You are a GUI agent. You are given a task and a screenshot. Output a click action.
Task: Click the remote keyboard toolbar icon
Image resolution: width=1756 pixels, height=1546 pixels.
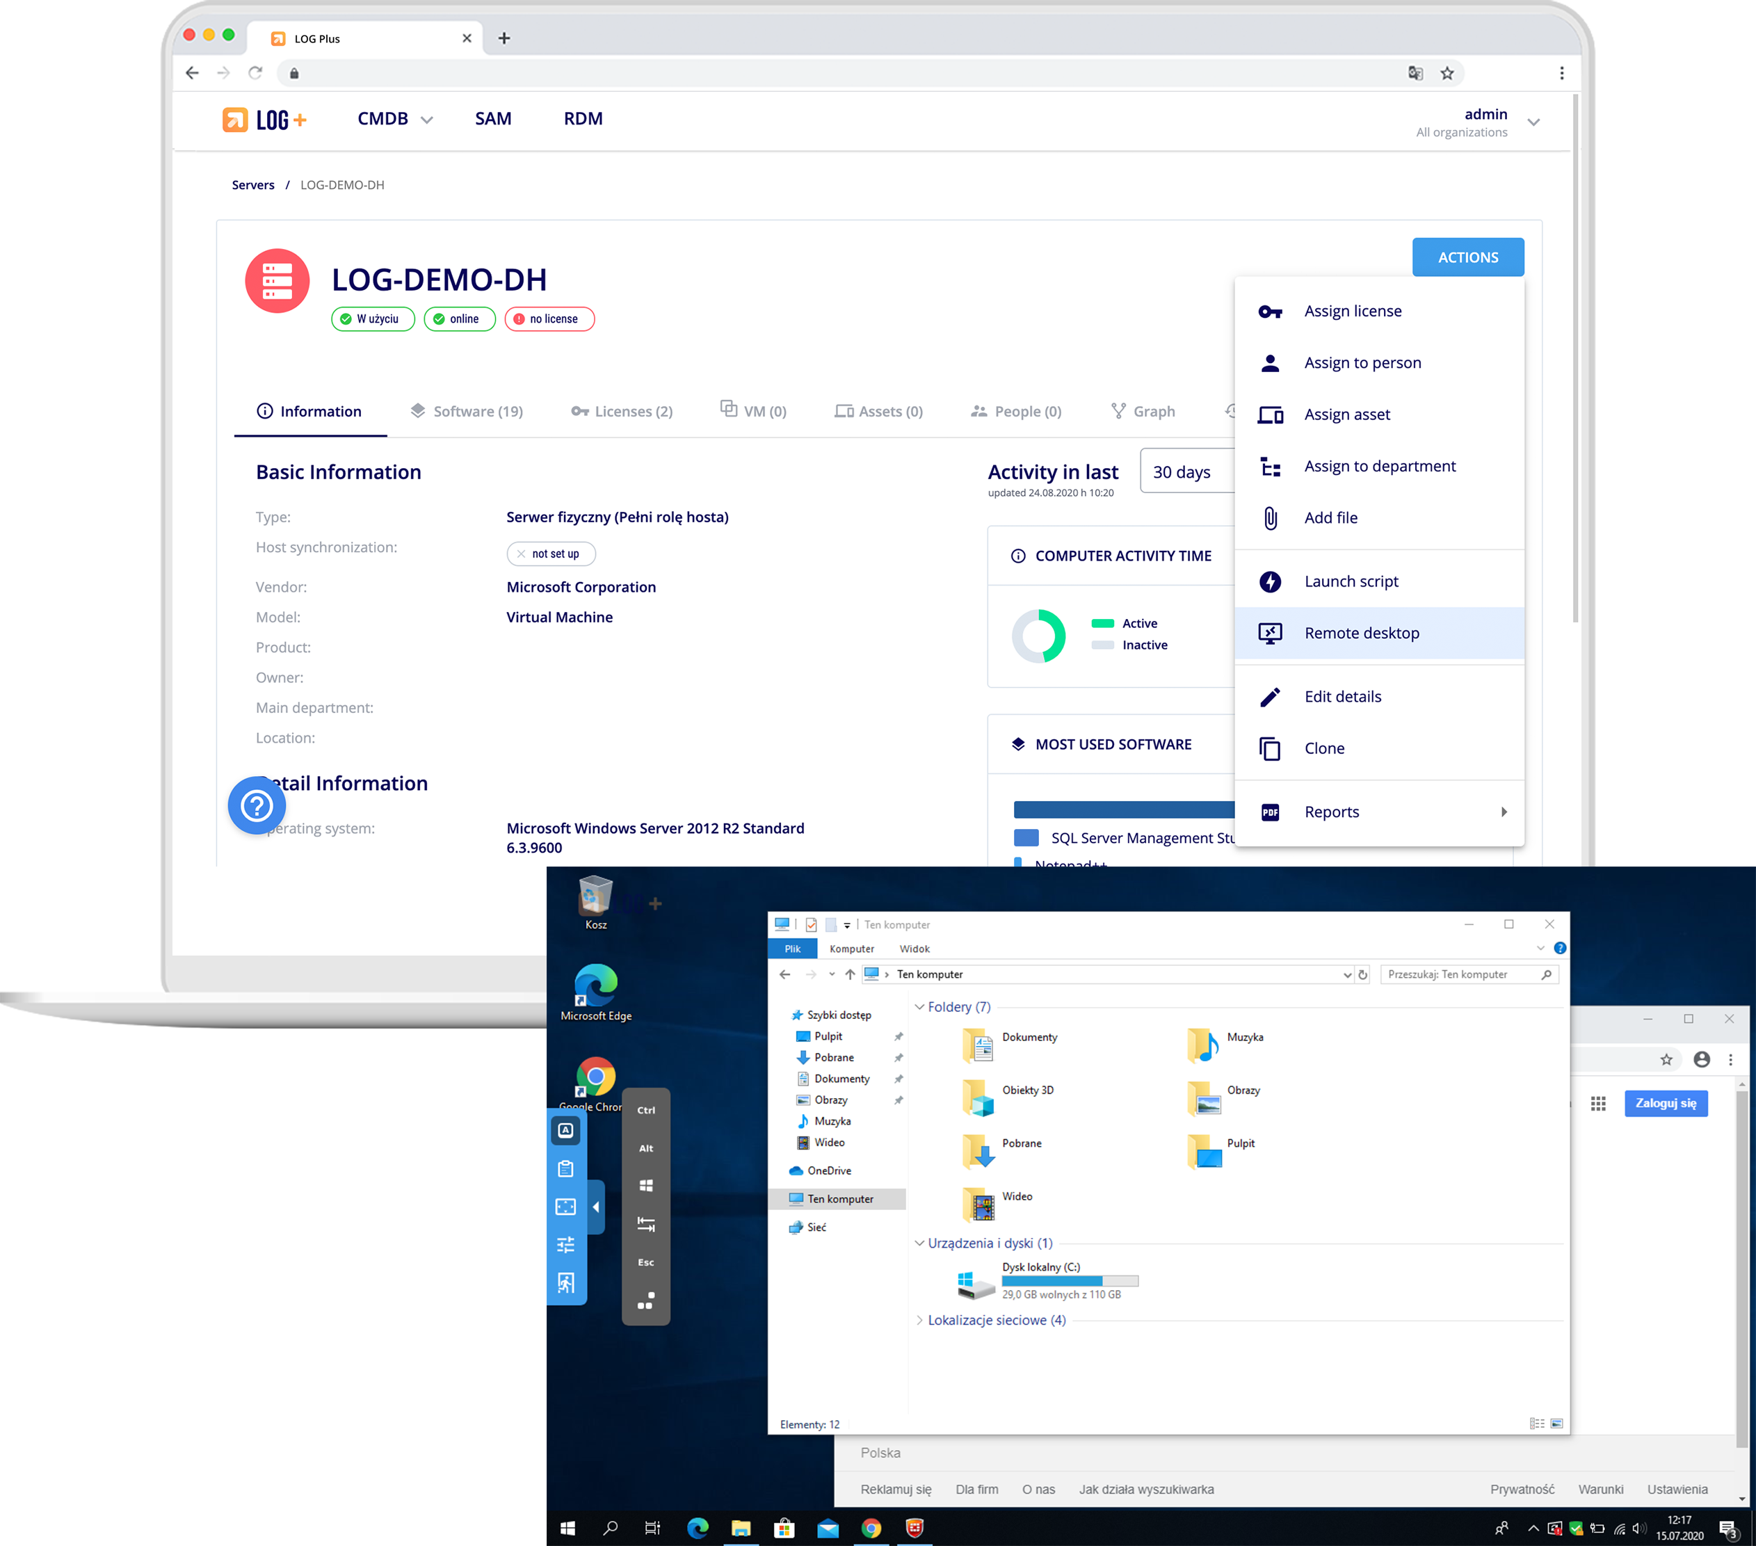[565, 1130]
